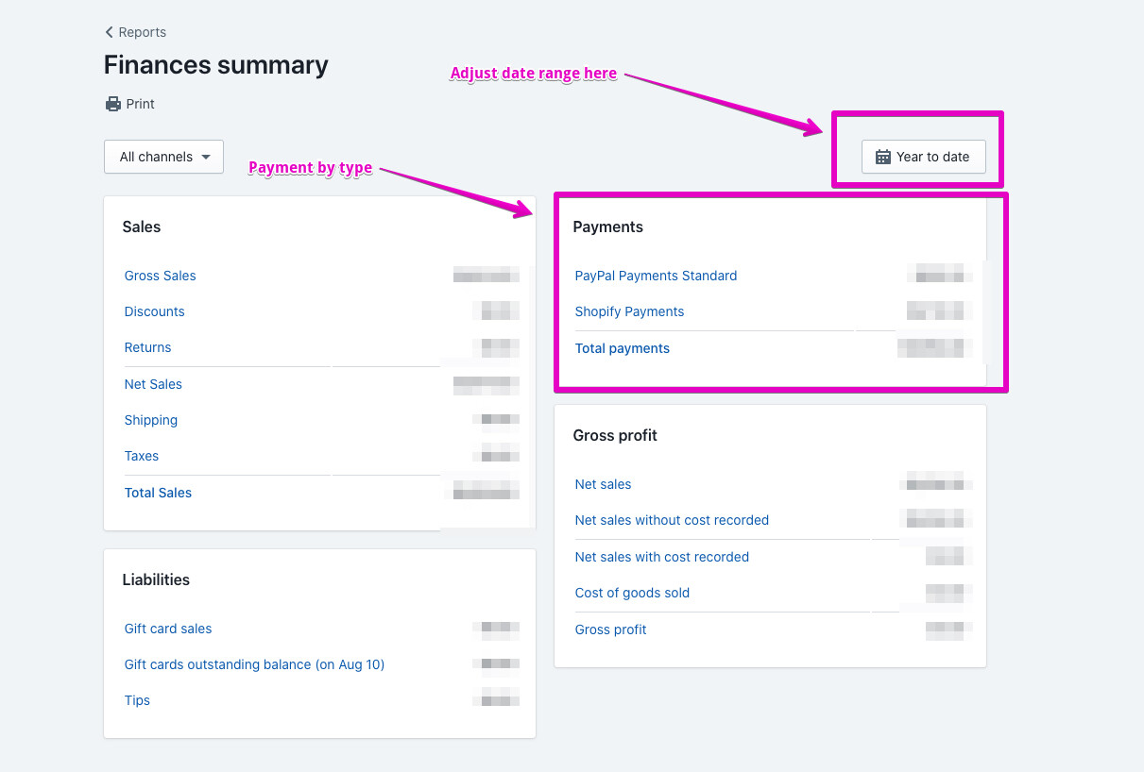Click the Net Sales link in Sales
Screen dimensions: 1144x772
(x=153, y=384)
